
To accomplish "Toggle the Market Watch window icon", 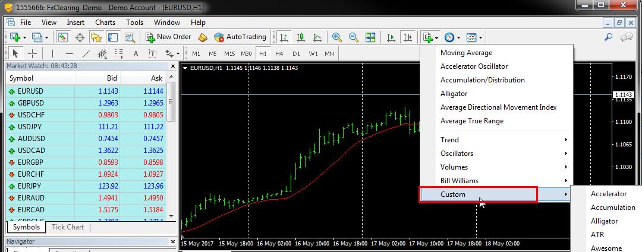I will pos(62,37).
